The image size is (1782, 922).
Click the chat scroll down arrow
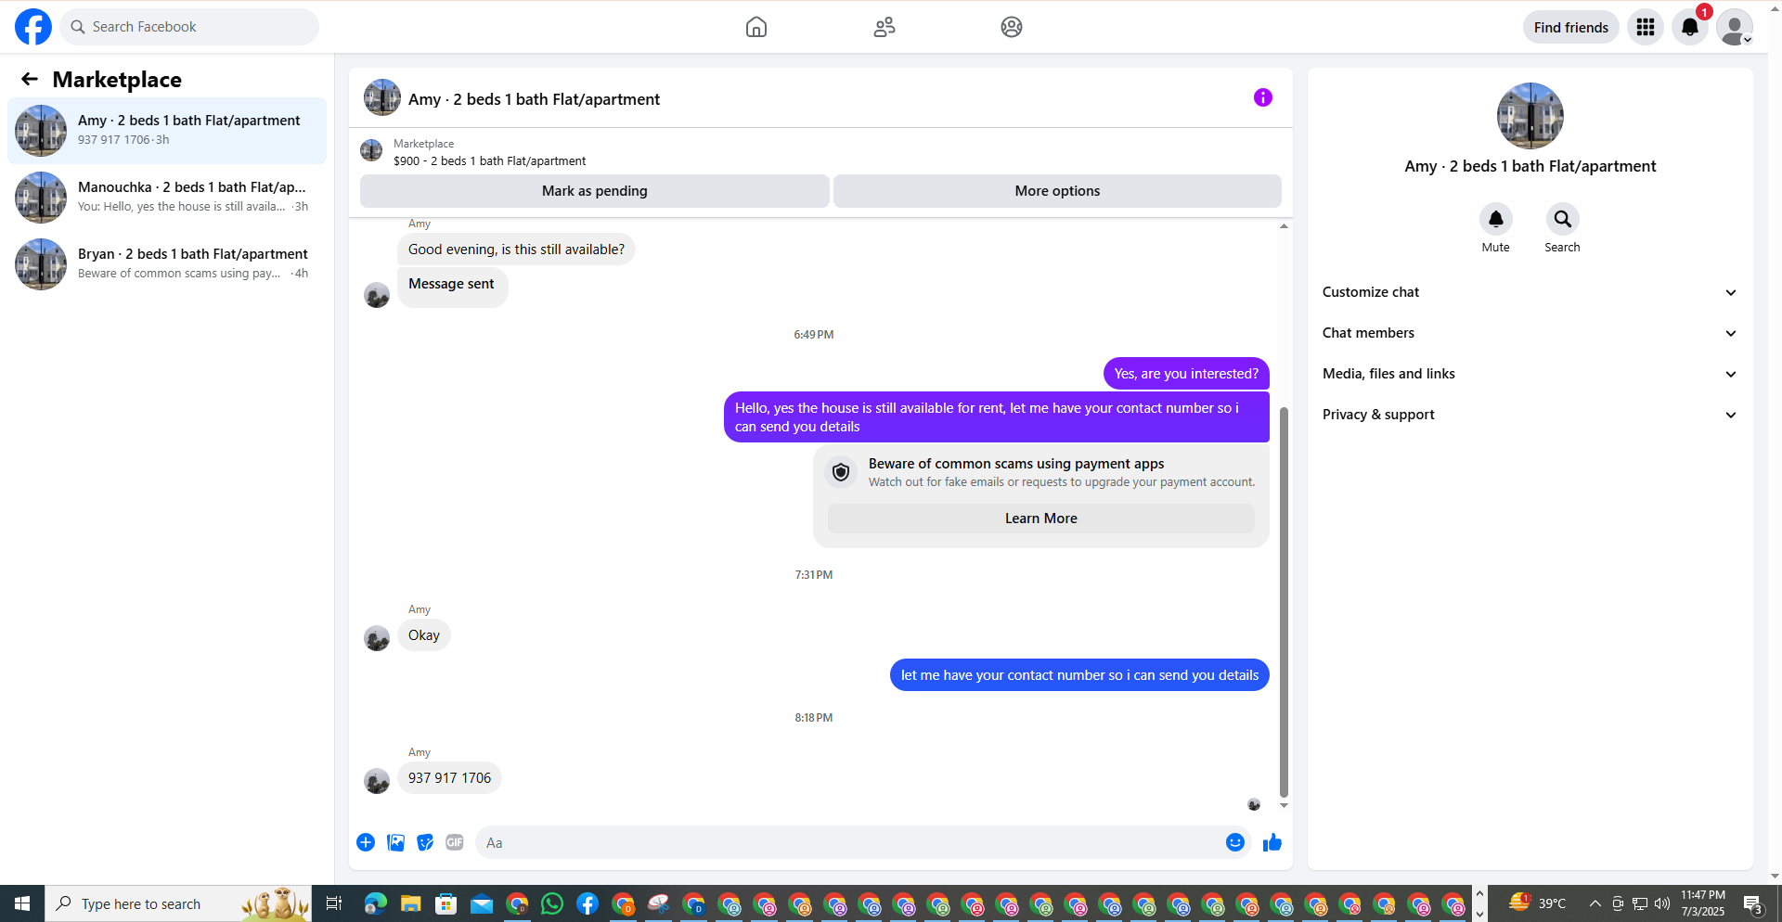coord(1284,805)
